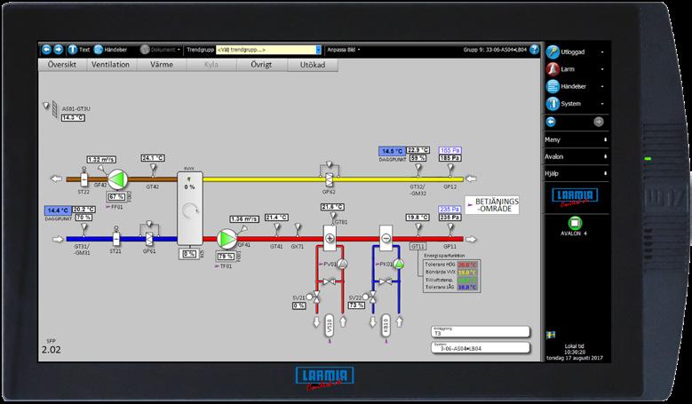Click the Tolerans LÅG blue value

(x=467, y=287)
